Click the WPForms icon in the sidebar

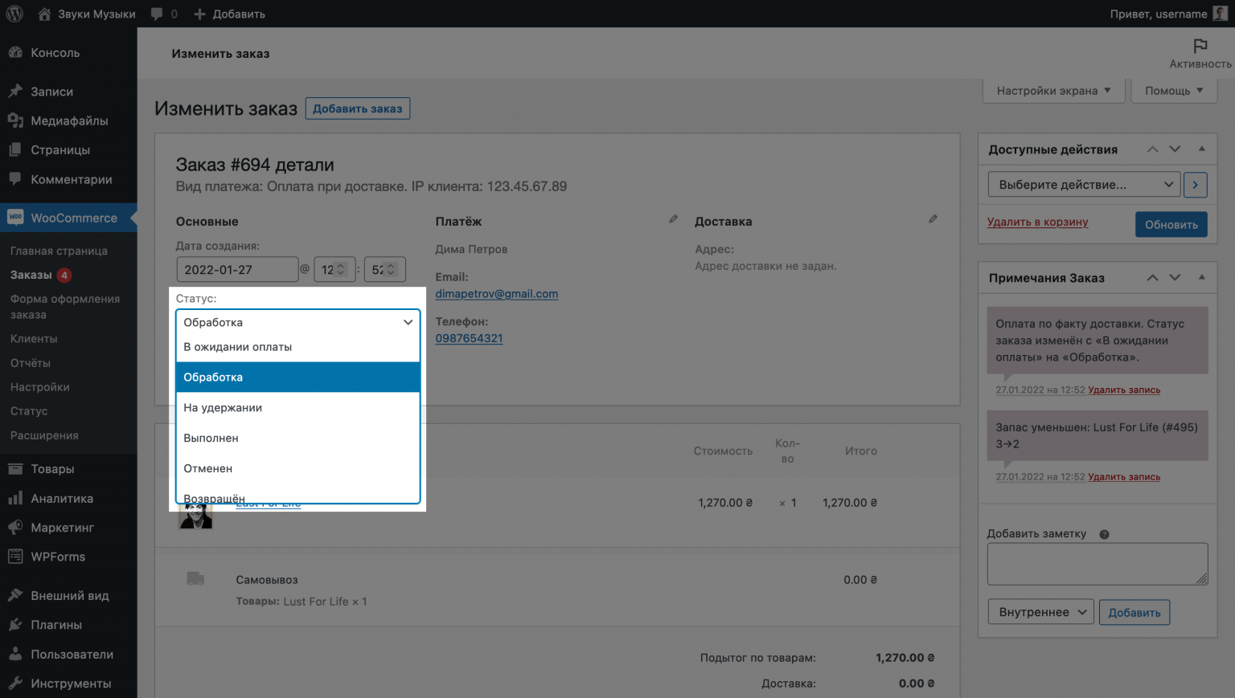pos(14,556)
